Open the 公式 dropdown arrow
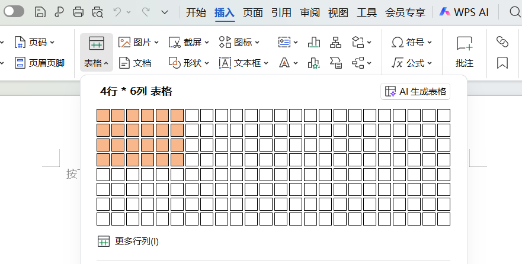The width and height of the screenshot is (522, 264). point(430,63)
